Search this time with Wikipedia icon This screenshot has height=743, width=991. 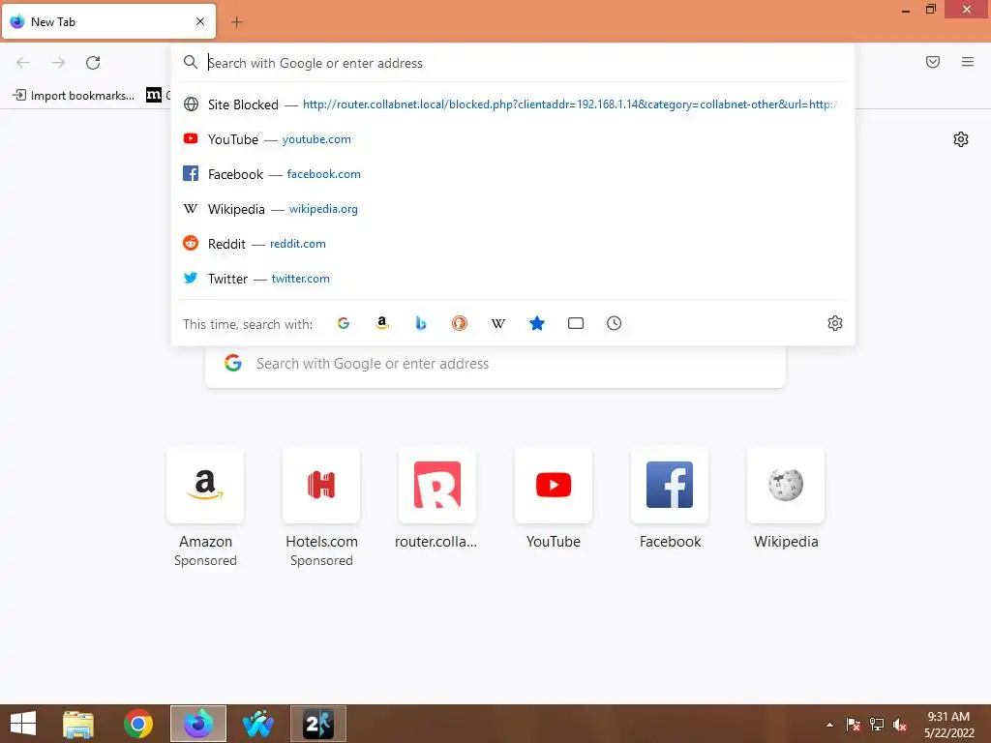click(498, 323)
